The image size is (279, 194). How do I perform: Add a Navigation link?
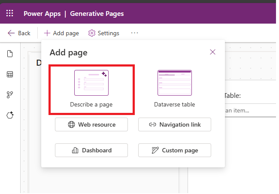click(x=175, y=124)
